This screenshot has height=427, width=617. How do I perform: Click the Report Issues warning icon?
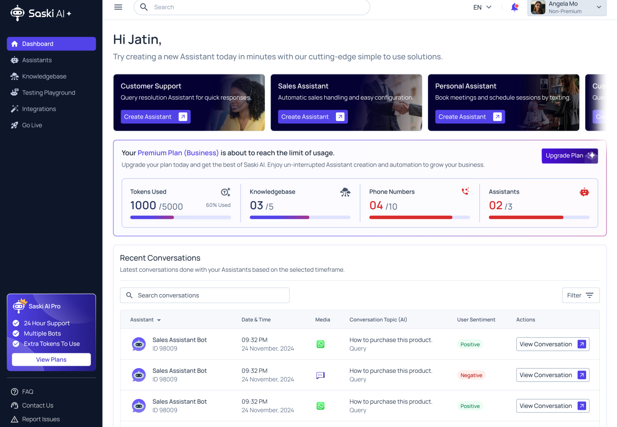pyautogui.click(x=14, y=419)
